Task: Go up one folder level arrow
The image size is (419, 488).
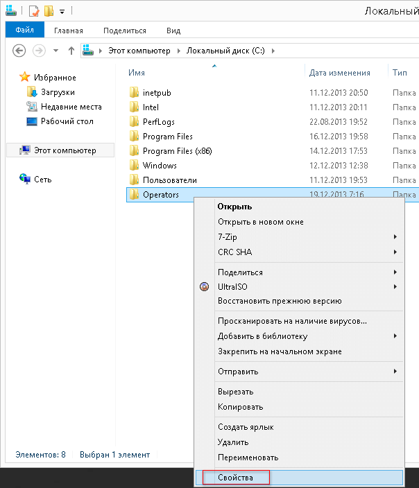Action: point(71,51)
